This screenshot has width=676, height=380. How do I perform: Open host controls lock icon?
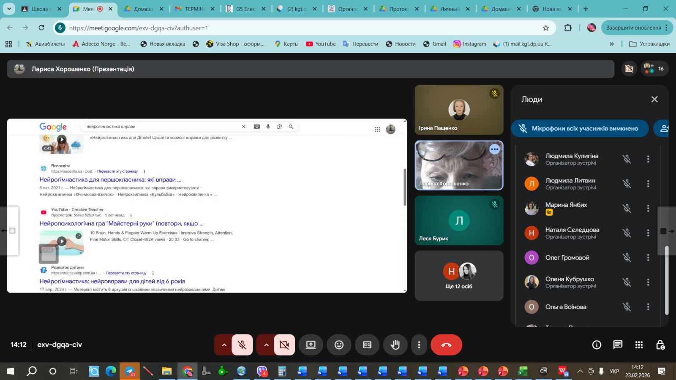[x=660, y=345]
